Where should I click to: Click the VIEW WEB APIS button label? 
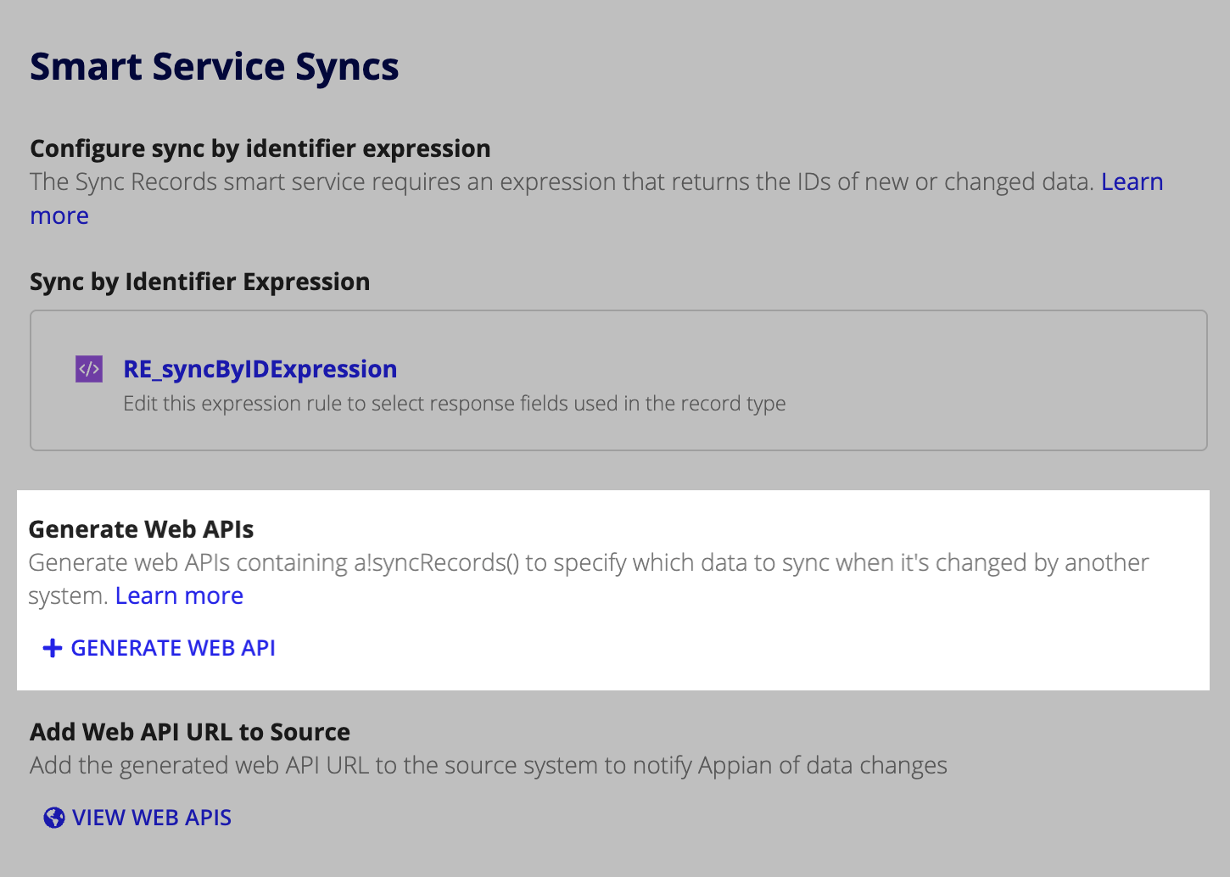point(152,818)
